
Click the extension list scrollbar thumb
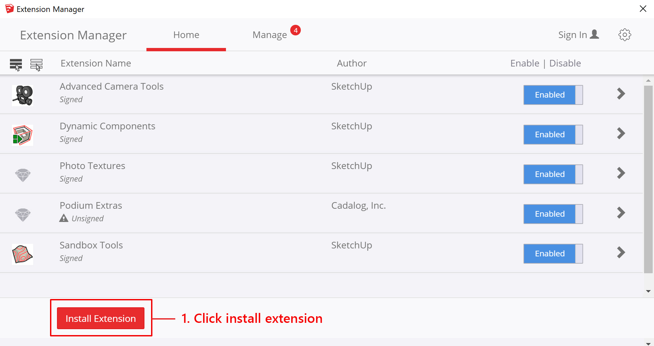coord(648,179)
